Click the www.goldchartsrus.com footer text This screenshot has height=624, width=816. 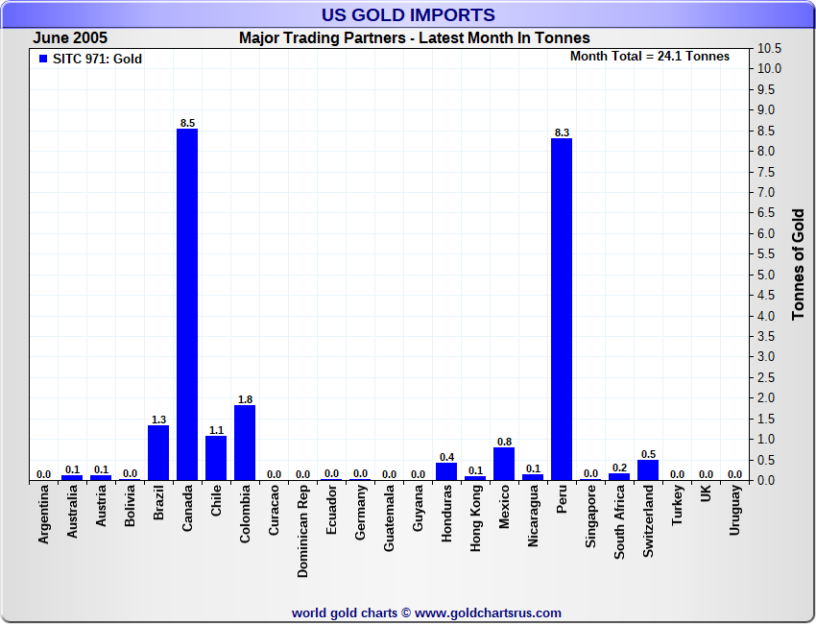click(488, 613)
